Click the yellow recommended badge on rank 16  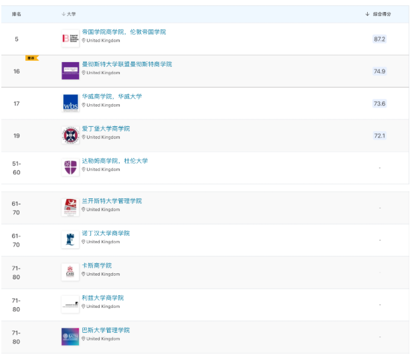coord(32,58)
